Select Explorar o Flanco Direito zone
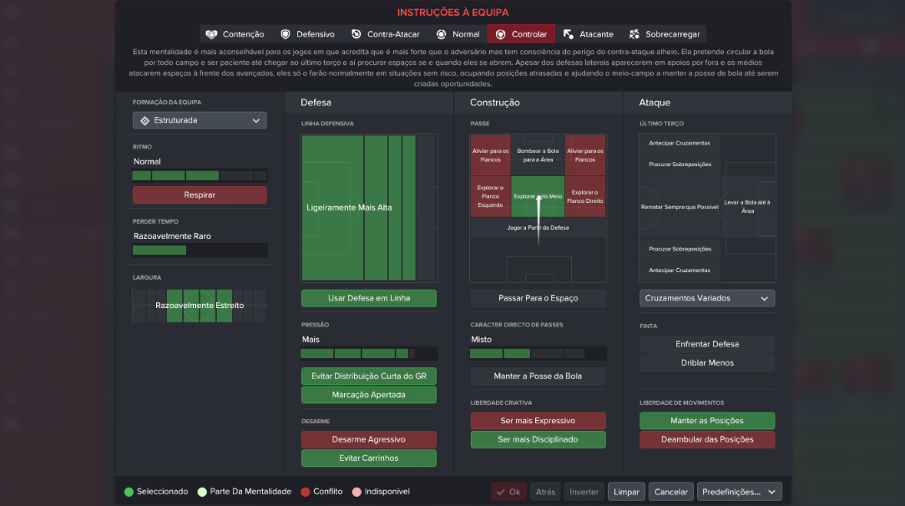This screenshot has height=506, width=905. (585, 197)
